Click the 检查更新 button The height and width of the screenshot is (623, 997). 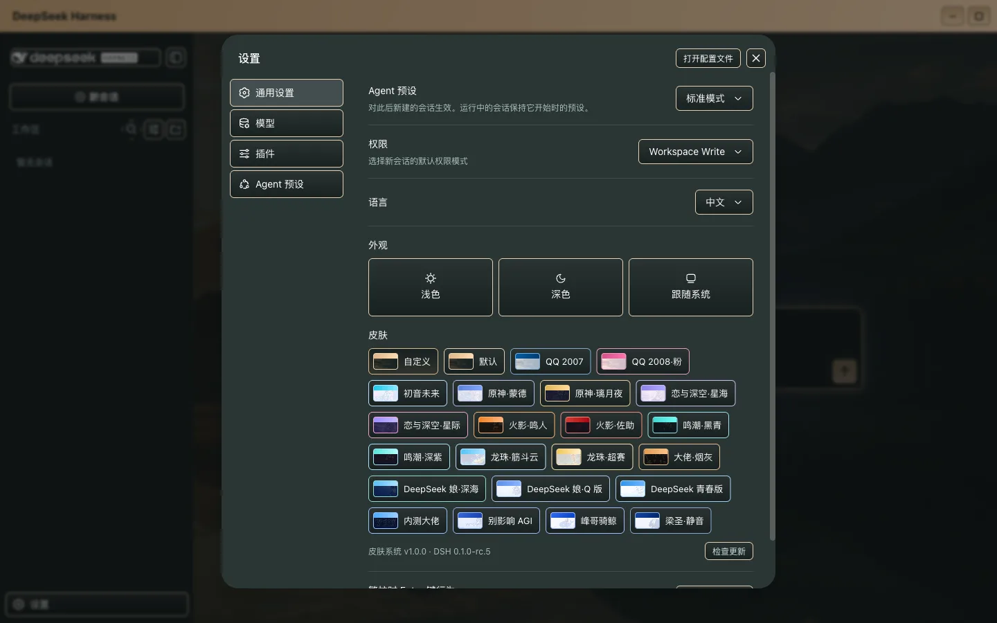729,551
